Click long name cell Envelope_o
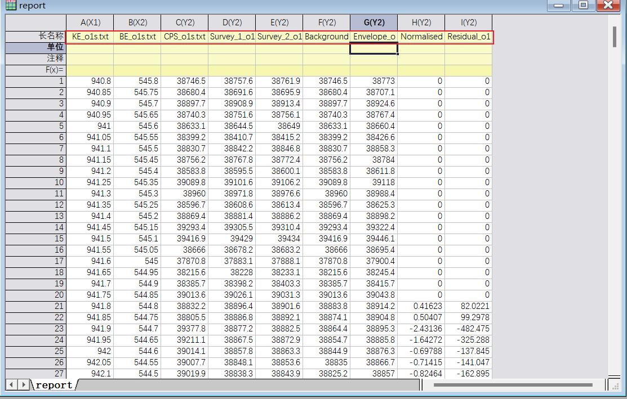Image resolution: width=627 pixels, height=399 pixels. coord(374,37)
